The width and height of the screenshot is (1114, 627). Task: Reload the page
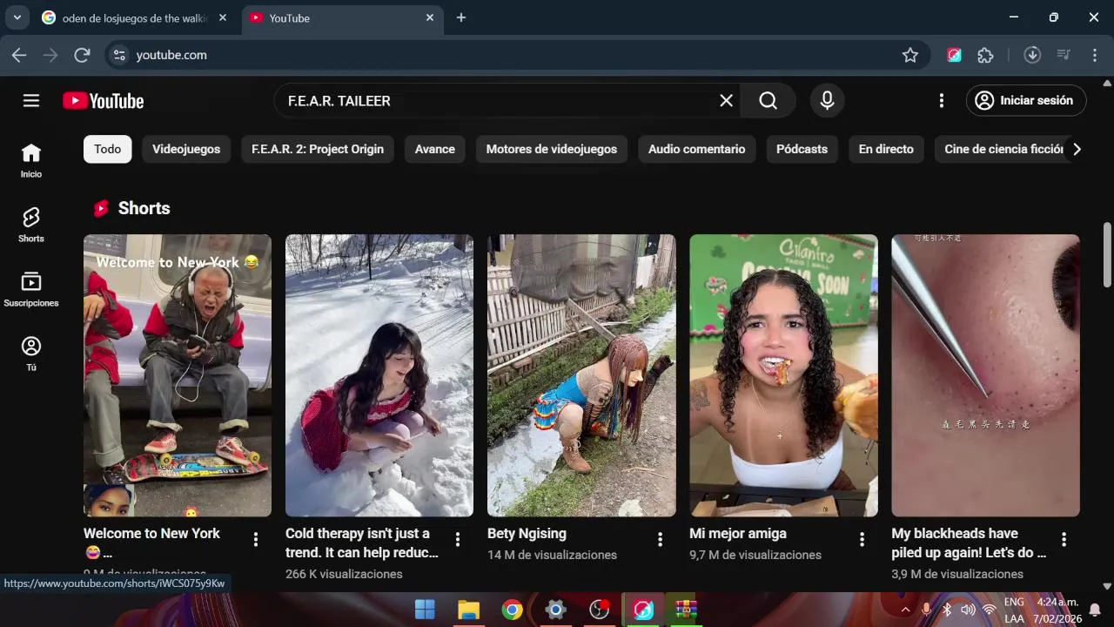click(82, 55)
